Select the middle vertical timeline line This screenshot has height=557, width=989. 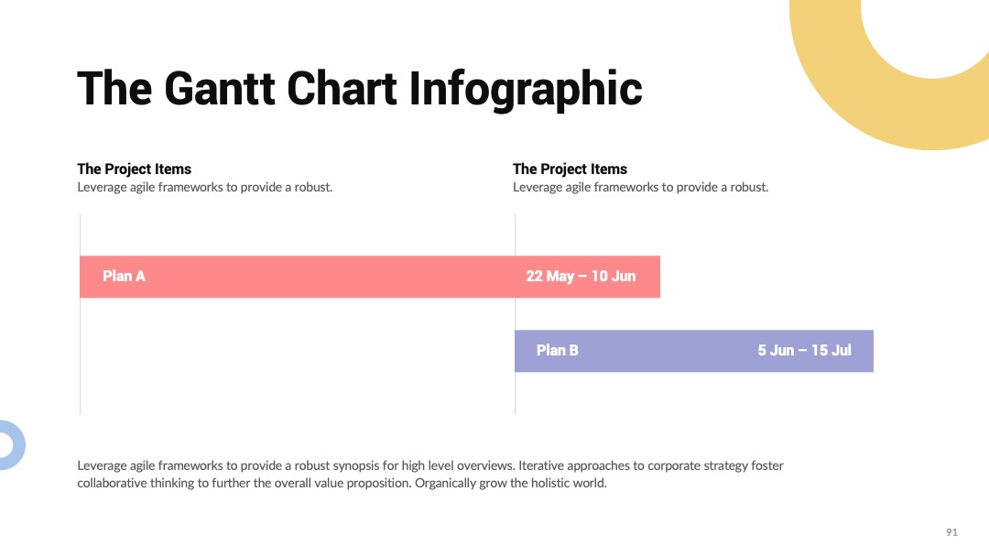[515, 314]
